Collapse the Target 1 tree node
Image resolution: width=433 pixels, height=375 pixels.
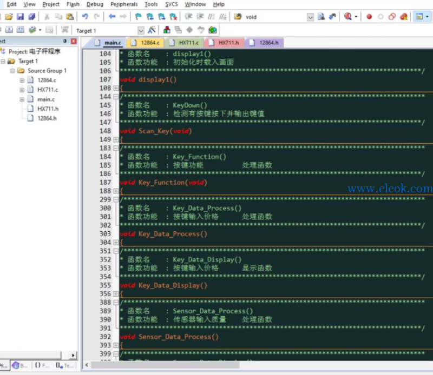(3, 61)
